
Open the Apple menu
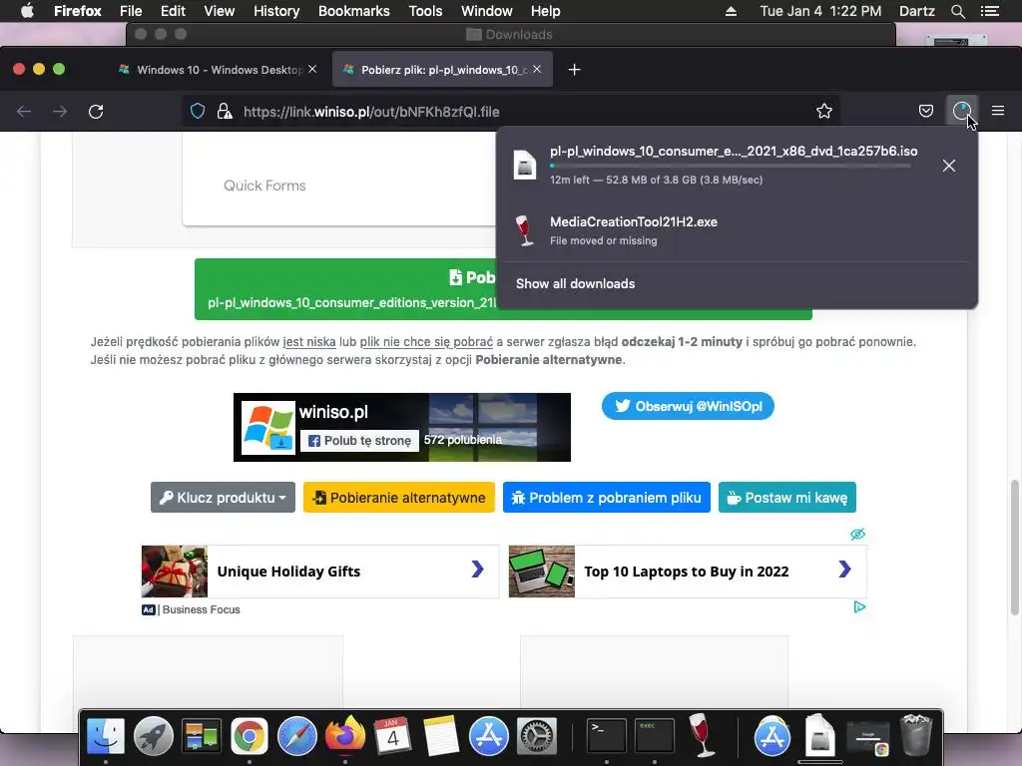pos(27,11)
